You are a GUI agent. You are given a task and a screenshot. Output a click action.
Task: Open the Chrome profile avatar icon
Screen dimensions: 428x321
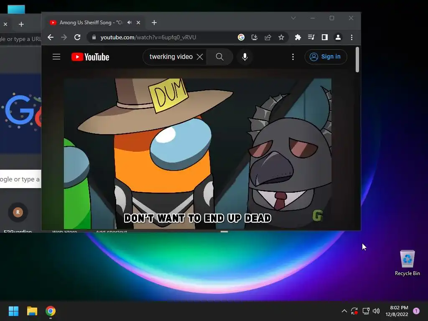338,37
